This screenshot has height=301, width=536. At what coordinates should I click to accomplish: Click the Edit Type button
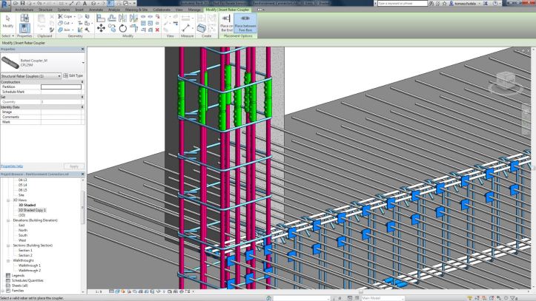(73, 75)
